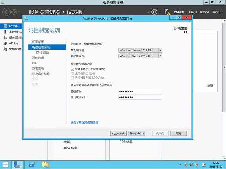Click BPA 结果 under 性能

tap(71, 148)
